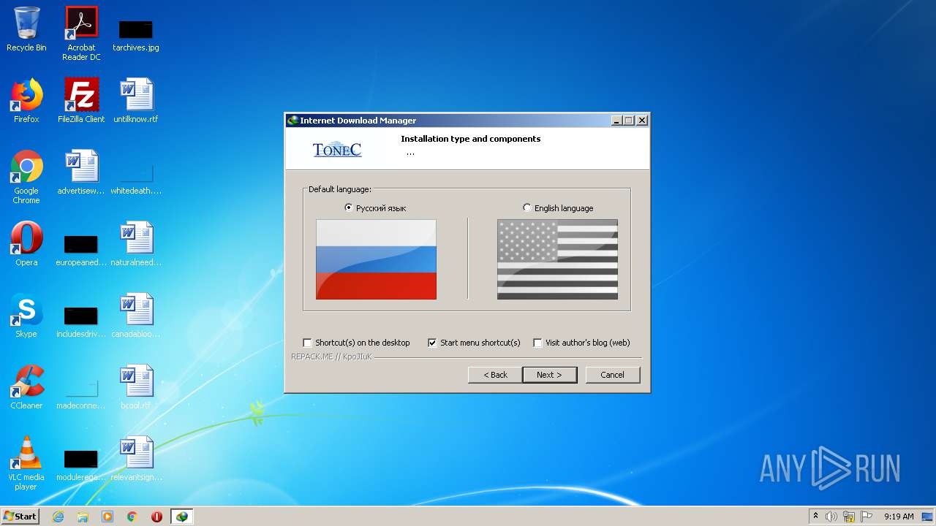Image resolution: width=936 pixels, height=526 pixels.
Task: Click the Russian flag image
Action: (376, 259)
